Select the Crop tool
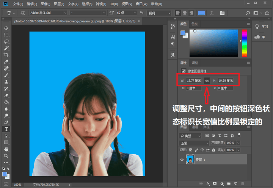This screenshot has width=273, height=188. point(6,55)
